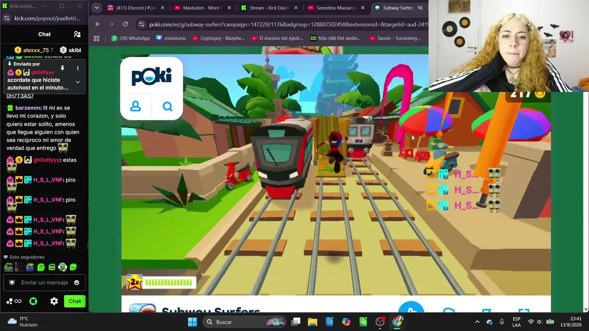Pick the green blob with headphones emote
Image resolution: width=589 pixels, height=331 pixels.
coord(63,267)
